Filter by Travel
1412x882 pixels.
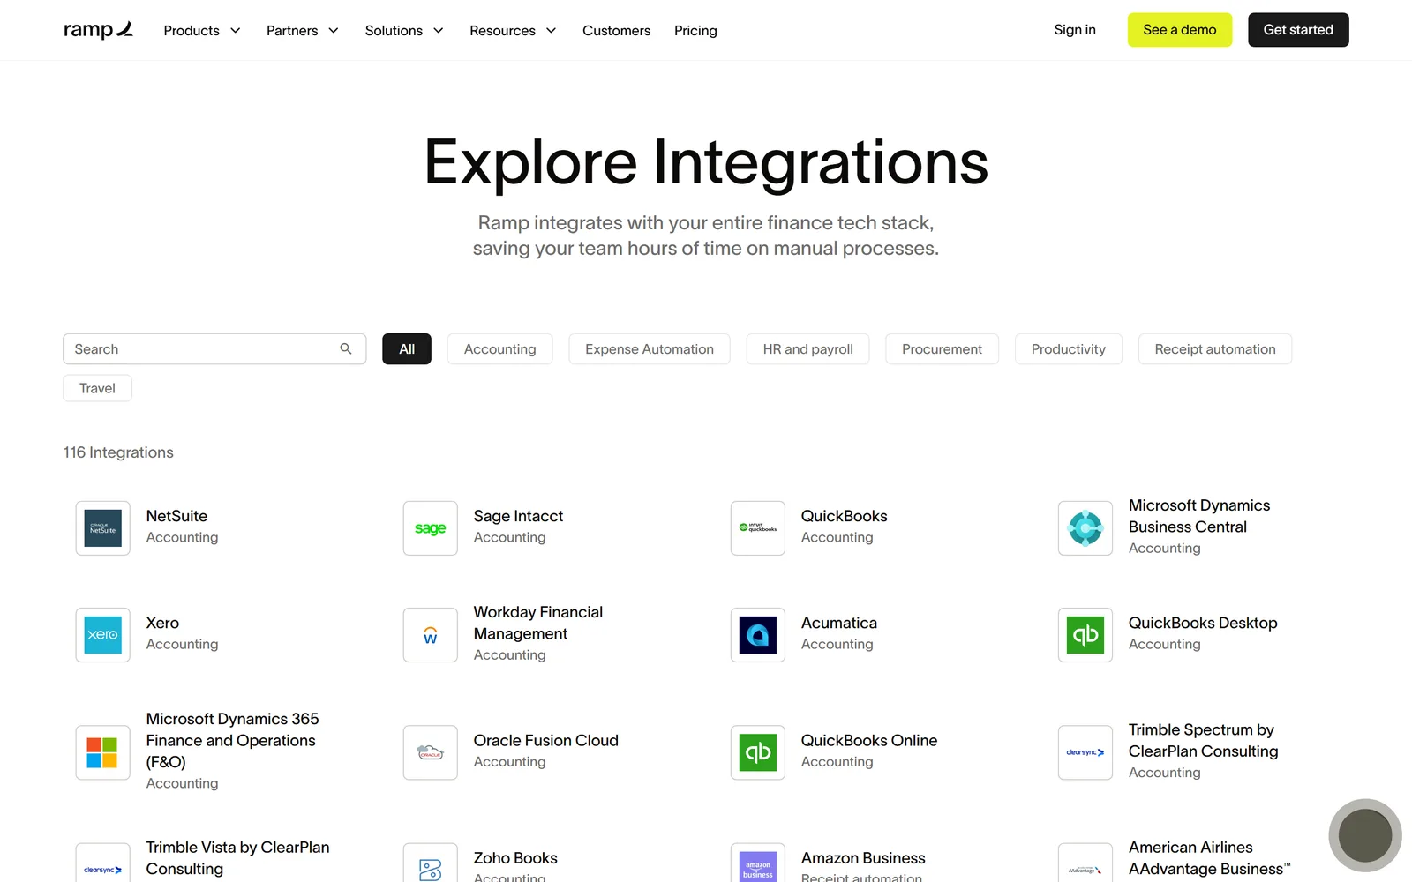coord(97,388)
